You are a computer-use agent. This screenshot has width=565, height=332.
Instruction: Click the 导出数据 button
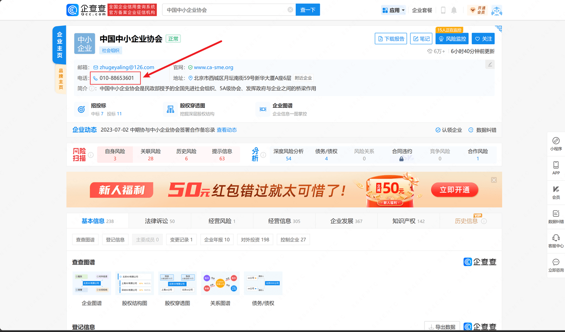pyautogui.click(x=442, y=327)
